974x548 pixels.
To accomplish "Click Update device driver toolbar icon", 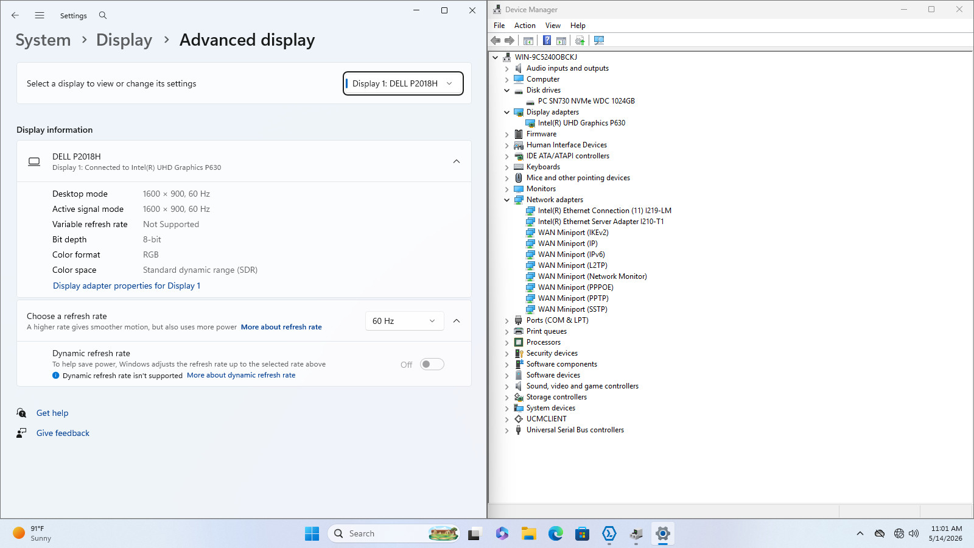I will 580,40.
